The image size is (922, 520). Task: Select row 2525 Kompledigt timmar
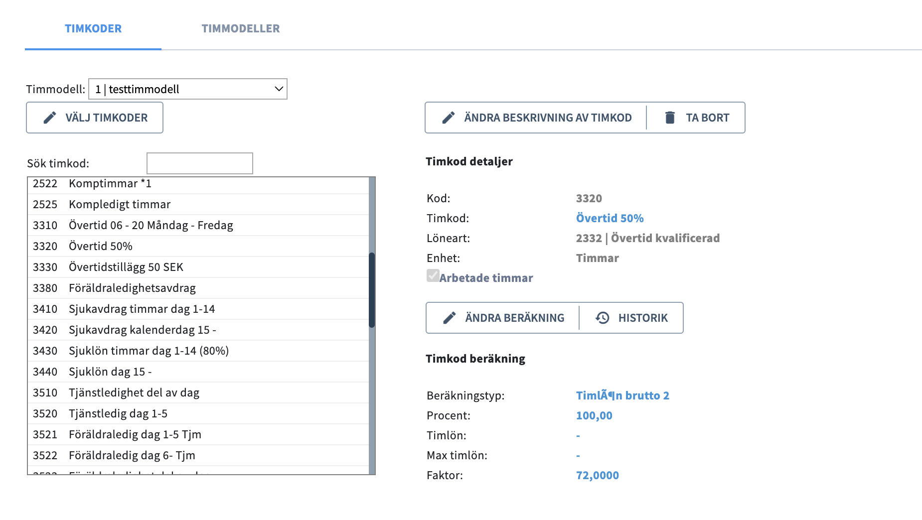tap(198, 204)
